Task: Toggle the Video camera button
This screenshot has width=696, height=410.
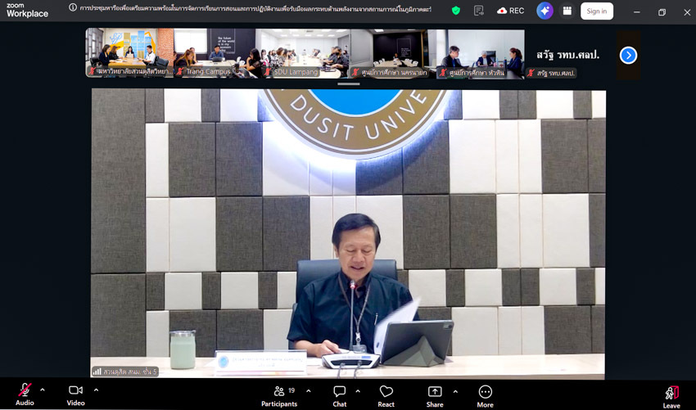Action: pyautogui.click(x=75, y=394)
